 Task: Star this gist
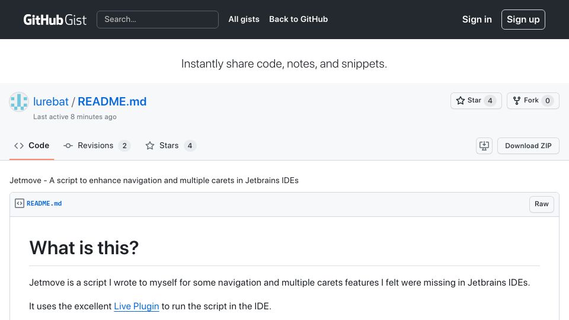pos(476,101)
